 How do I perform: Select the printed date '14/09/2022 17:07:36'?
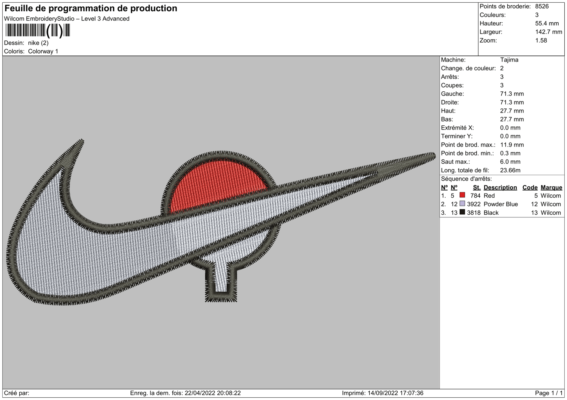395,393
